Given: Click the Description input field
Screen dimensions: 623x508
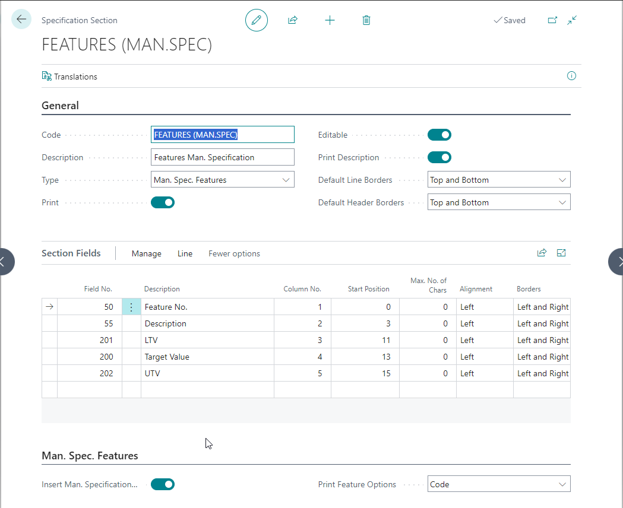Looking at the screenshot, I should pos(223,157).
